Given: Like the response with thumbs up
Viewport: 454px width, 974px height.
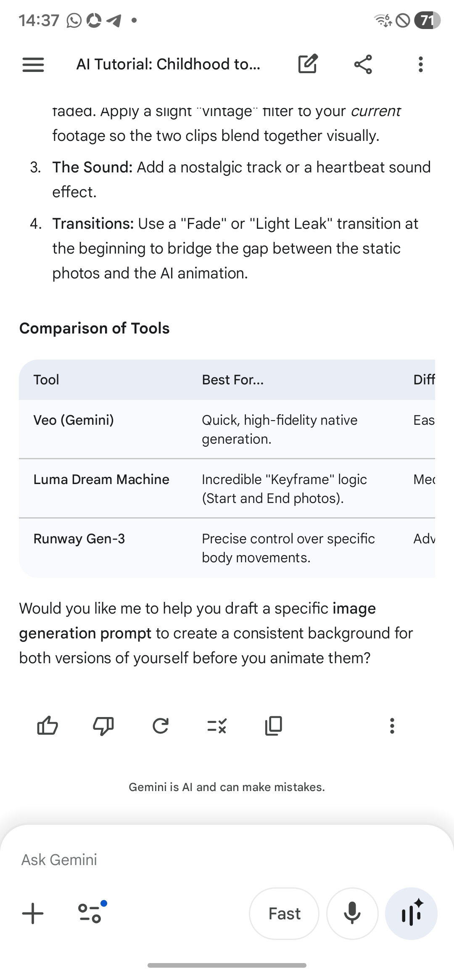Looking at the screenshot, I should coord(48,725).
